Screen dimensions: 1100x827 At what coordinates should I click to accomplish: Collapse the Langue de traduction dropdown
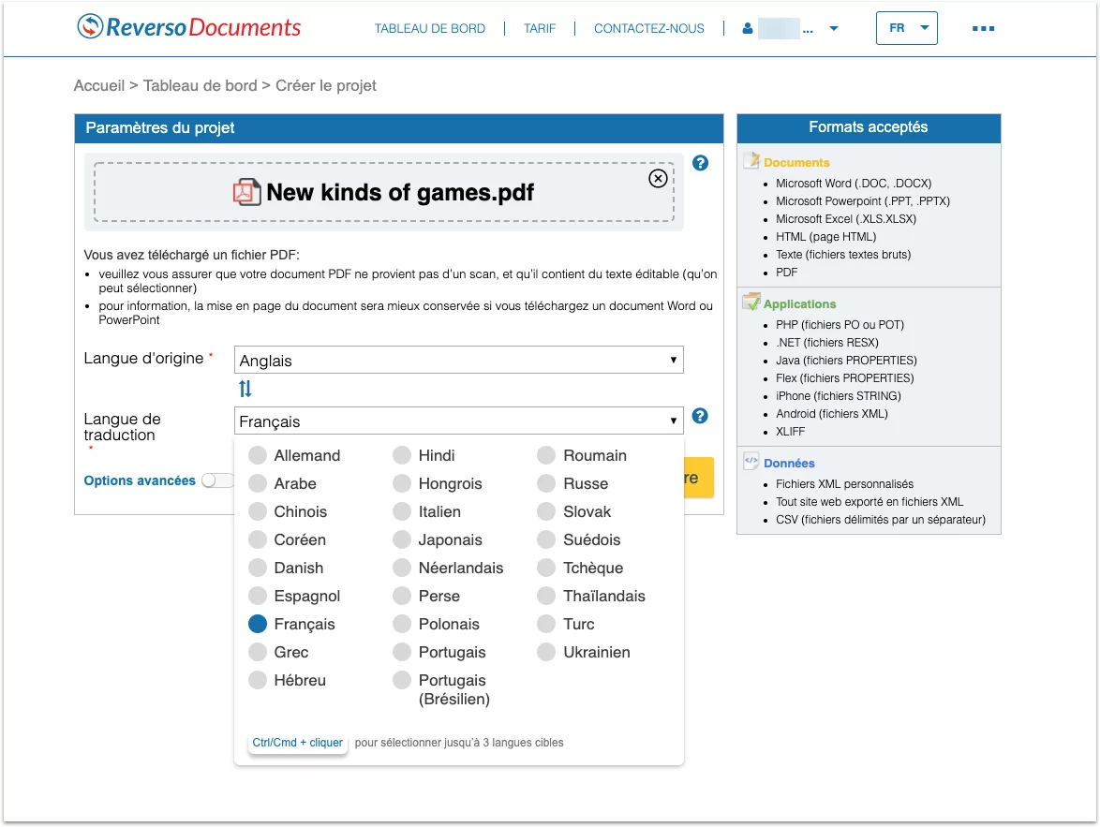click(x=459, y=421)
